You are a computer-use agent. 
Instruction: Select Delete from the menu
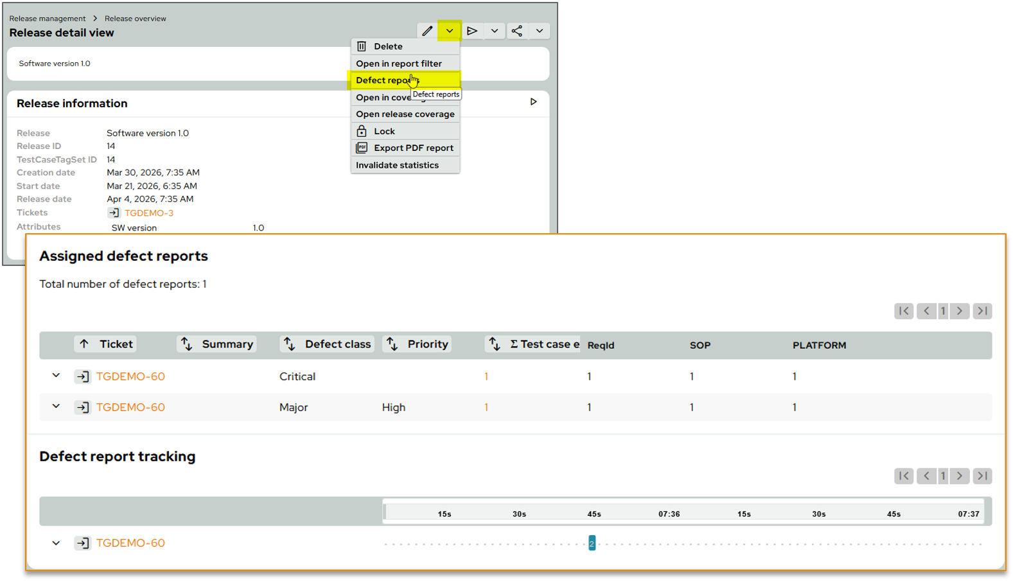click(405, 46)
